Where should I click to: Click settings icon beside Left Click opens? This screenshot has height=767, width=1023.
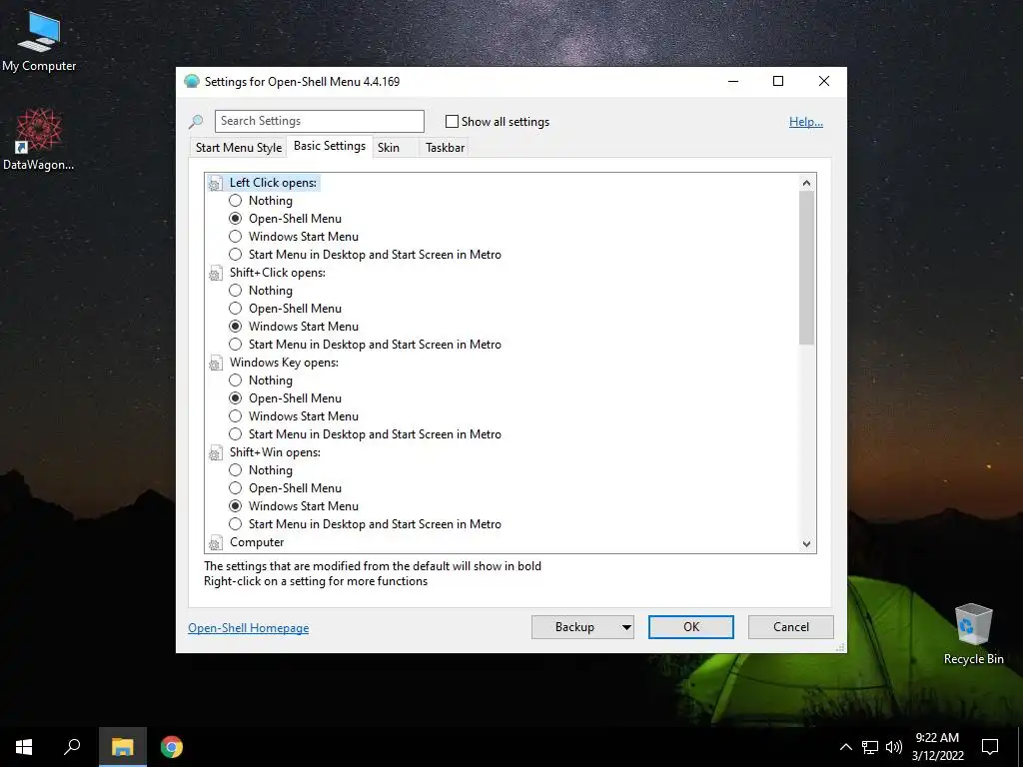216,184
